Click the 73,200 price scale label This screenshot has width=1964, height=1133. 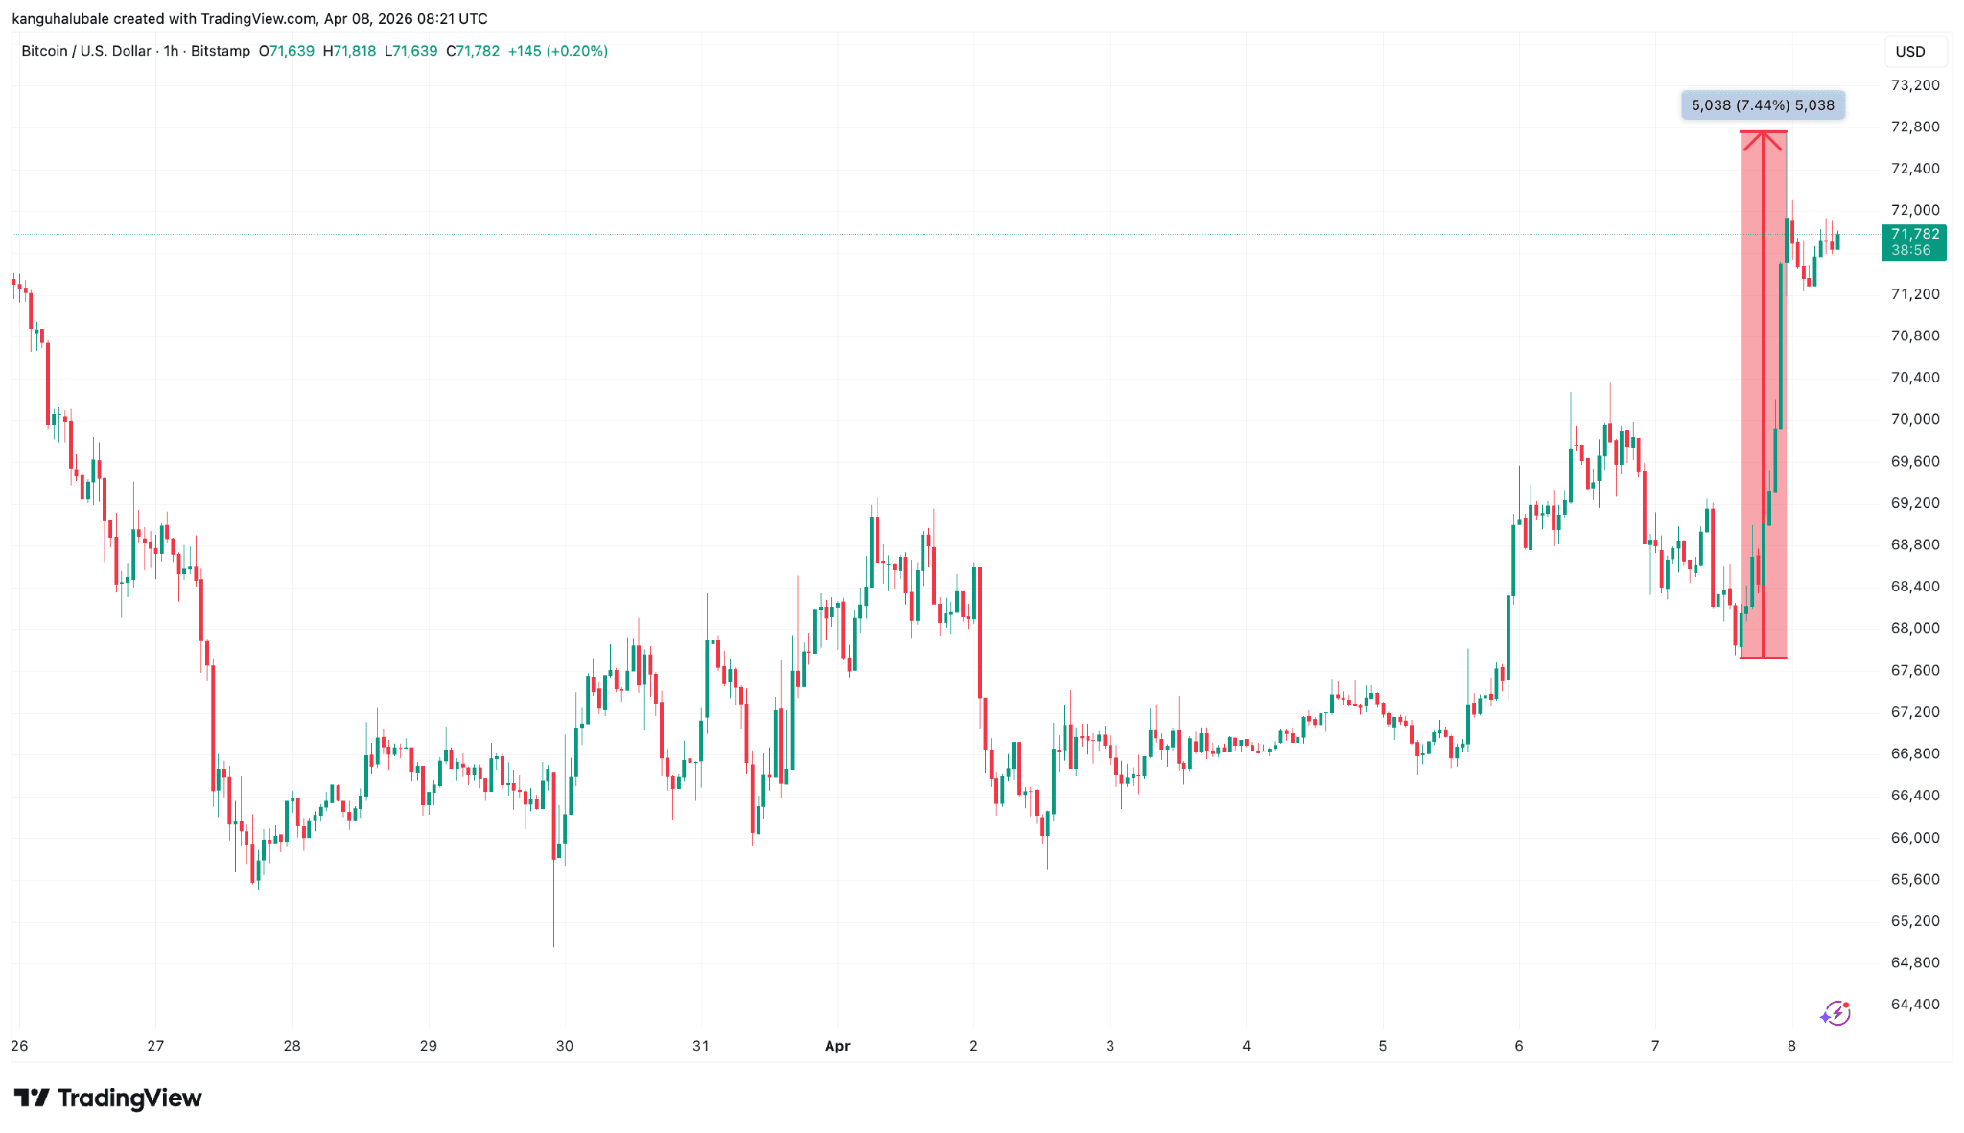click(x=1914, y=85)
